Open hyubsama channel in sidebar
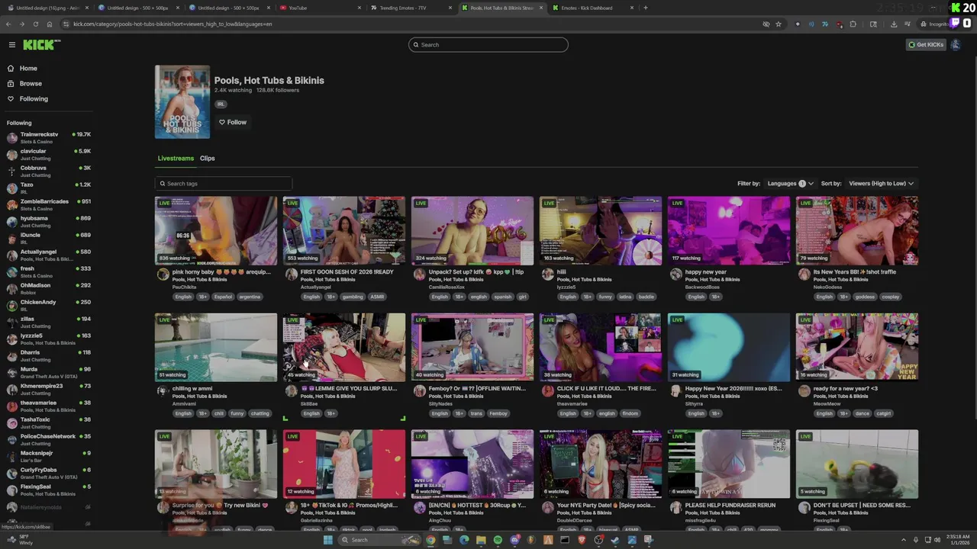977x549 pixels. [49, 222]
